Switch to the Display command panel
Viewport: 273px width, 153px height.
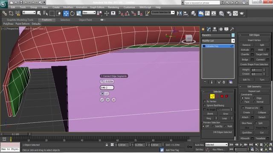(x=227, y=29)
